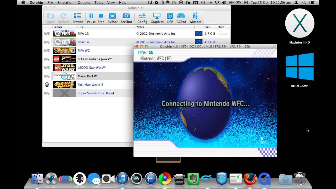Select the LEGO Indiana Jones game row
The width and height of the screenshot is (336, 189).
[88, 59]
